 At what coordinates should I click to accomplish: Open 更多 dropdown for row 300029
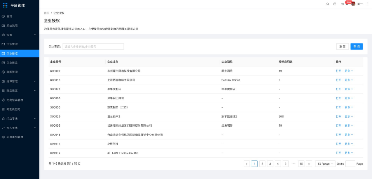[x=349, y=117]
